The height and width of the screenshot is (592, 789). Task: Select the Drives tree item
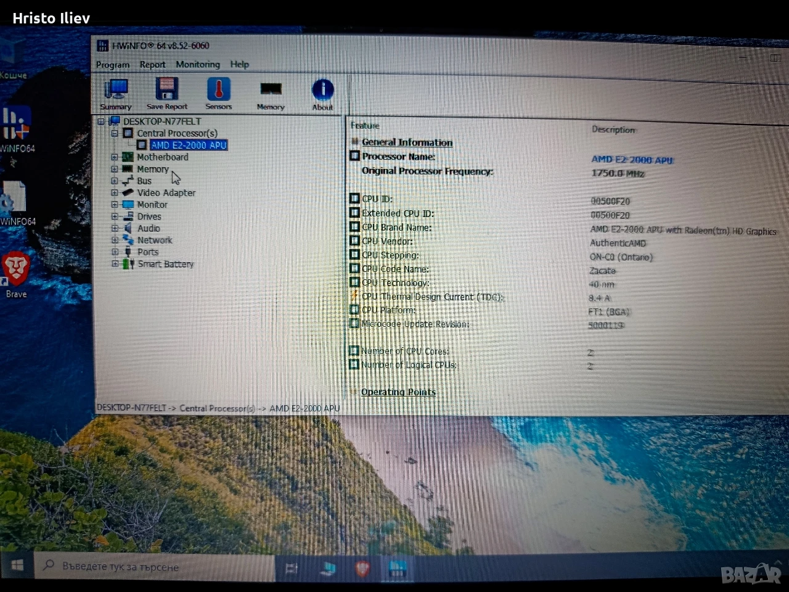point(149,216)
